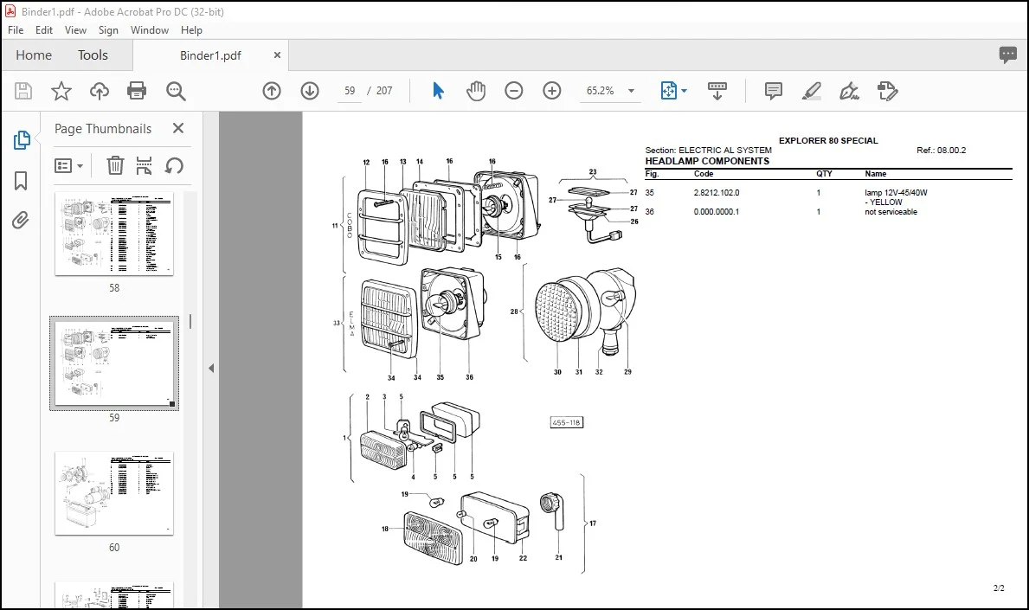Add a sticky note comment
The image size is (1029, 610).
point(773,91)
